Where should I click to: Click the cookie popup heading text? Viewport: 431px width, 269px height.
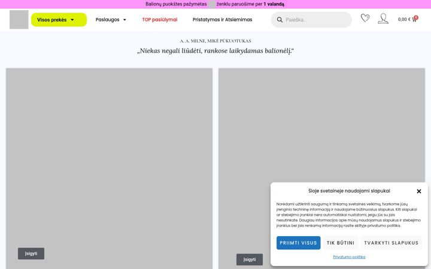(x=349, y=191)
